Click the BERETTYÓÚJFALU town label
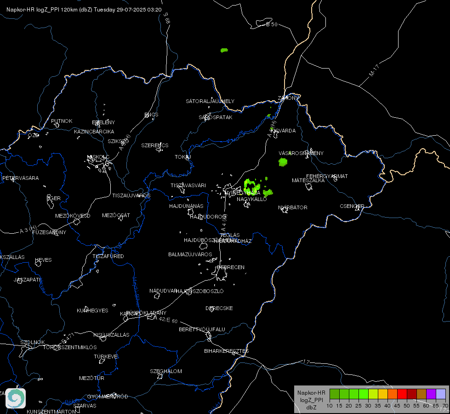The width and height of the screenshot is (450, 414). tap(202, 329)
